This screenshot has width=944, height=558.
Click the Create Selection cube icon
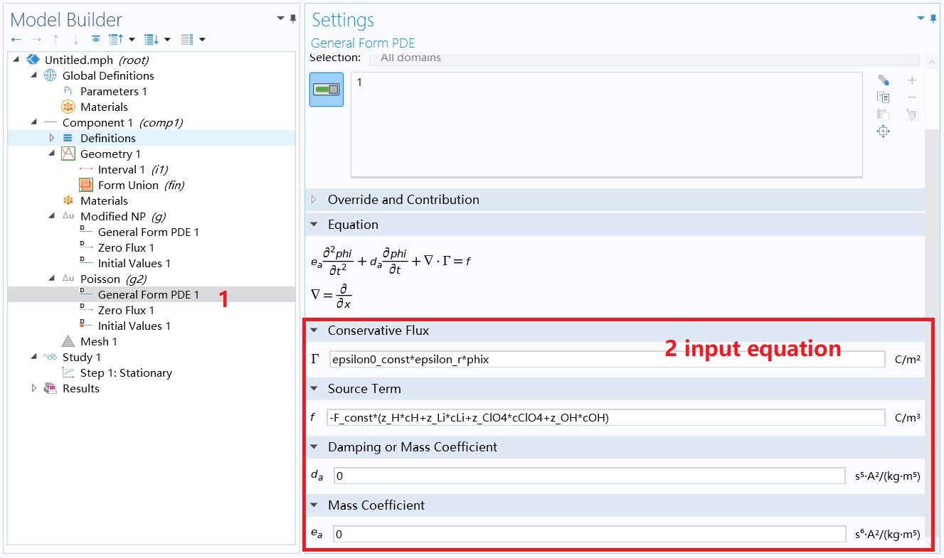(x=884, y=80)
